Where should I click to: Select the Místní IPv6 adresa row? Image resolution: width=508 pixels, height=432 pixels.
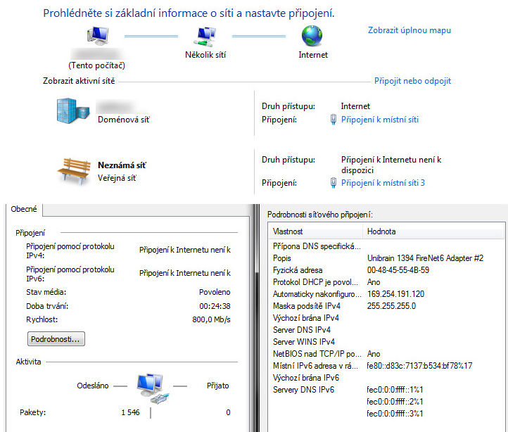click(x=386, y=366)
